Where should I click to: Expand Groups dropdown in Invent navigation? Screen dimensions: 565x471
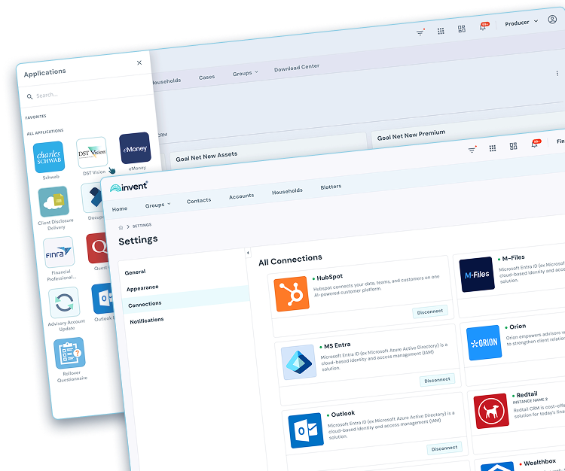(x=158, y=204)
